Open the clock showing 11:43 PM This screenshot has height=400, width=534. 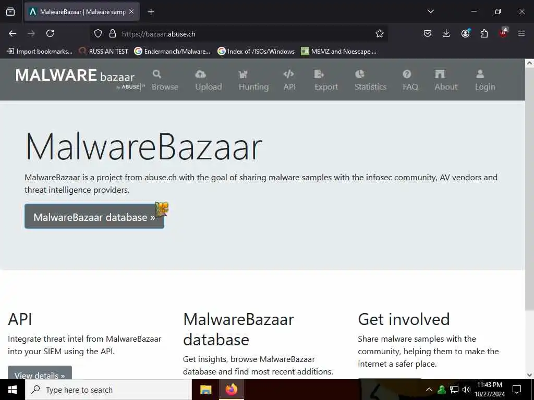point(489,390)
